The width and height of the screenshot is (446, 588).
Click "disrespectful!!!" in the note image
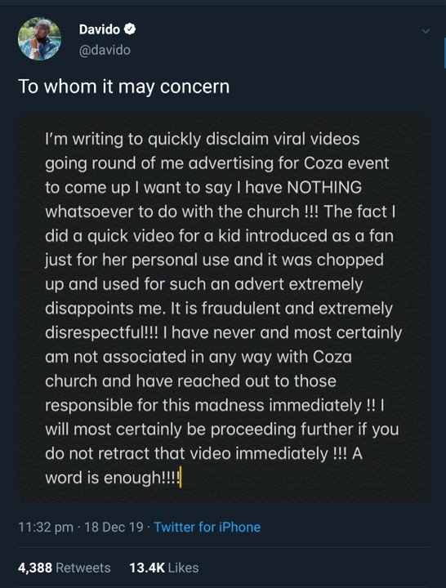[101, 333]
